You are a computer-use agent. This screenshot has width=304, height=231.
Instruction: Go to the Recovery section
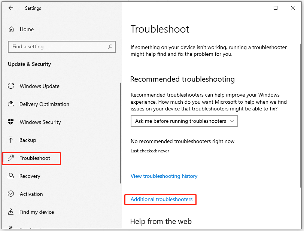click(30, 176)
